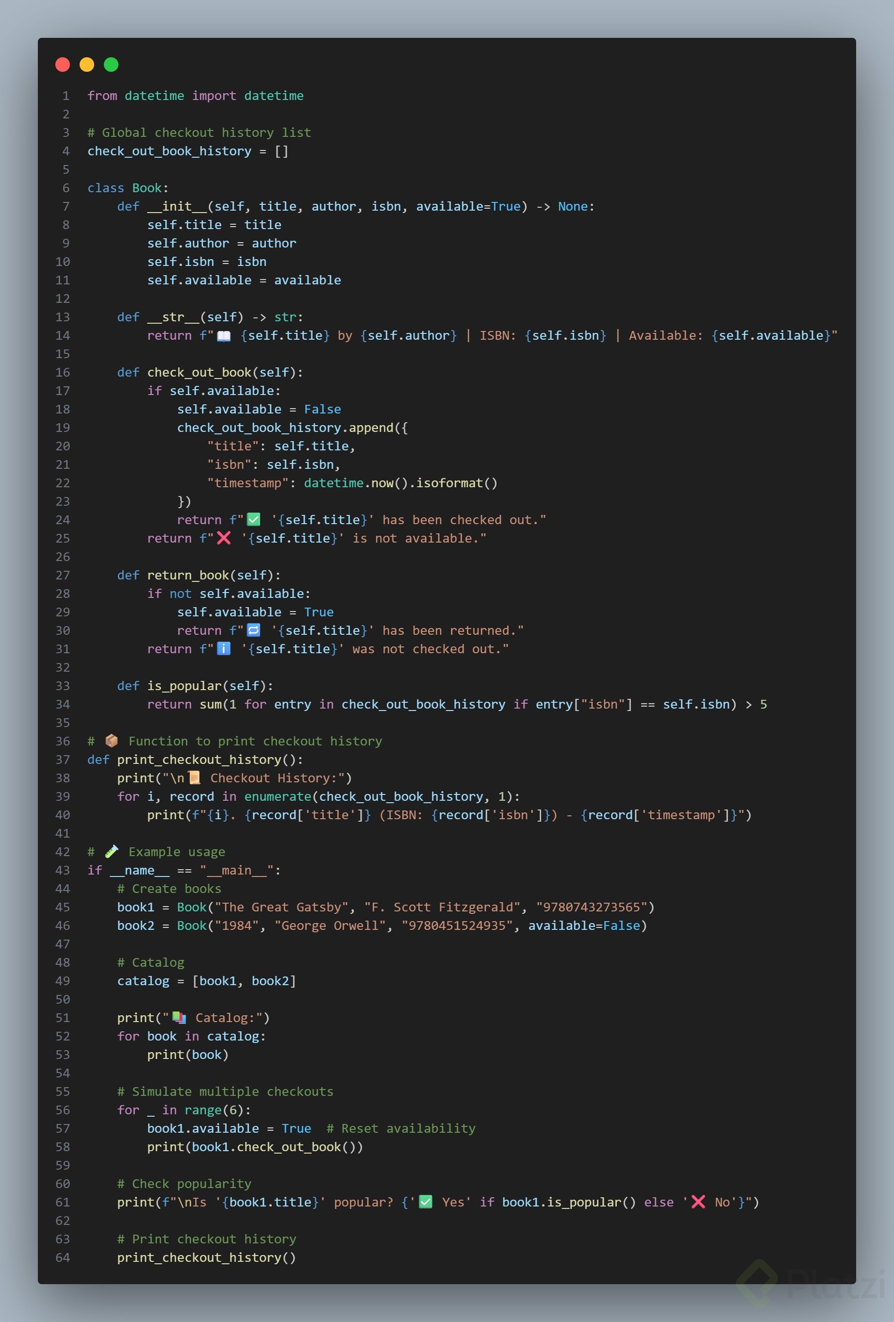The image size is (894, 1322).
Task: Click 'self.title = title' assignment
Action: pos(215,225)
